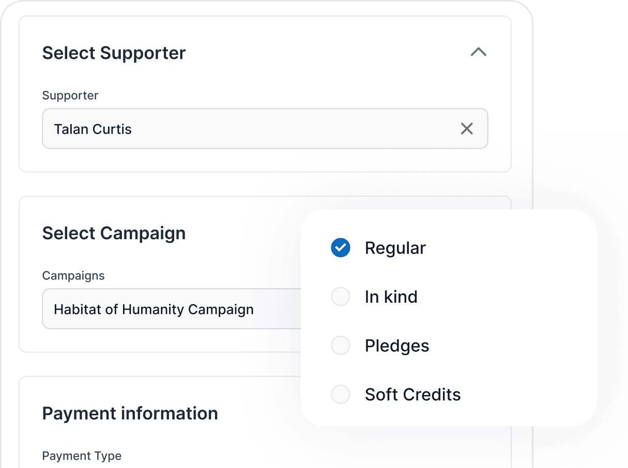Click the Select Campaign heading
The height and width of the screenshot is (468, 628).
(x=114, y=233)
